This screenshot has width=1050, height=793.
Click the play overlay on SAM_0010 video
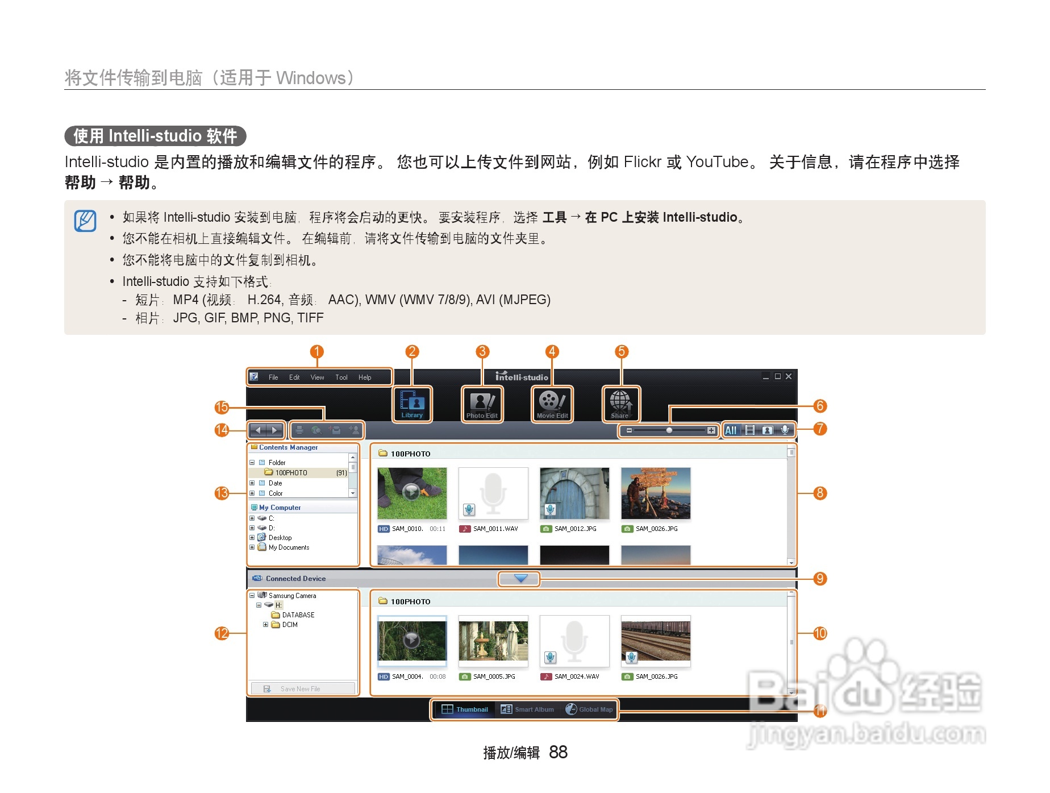click(411, 491)
